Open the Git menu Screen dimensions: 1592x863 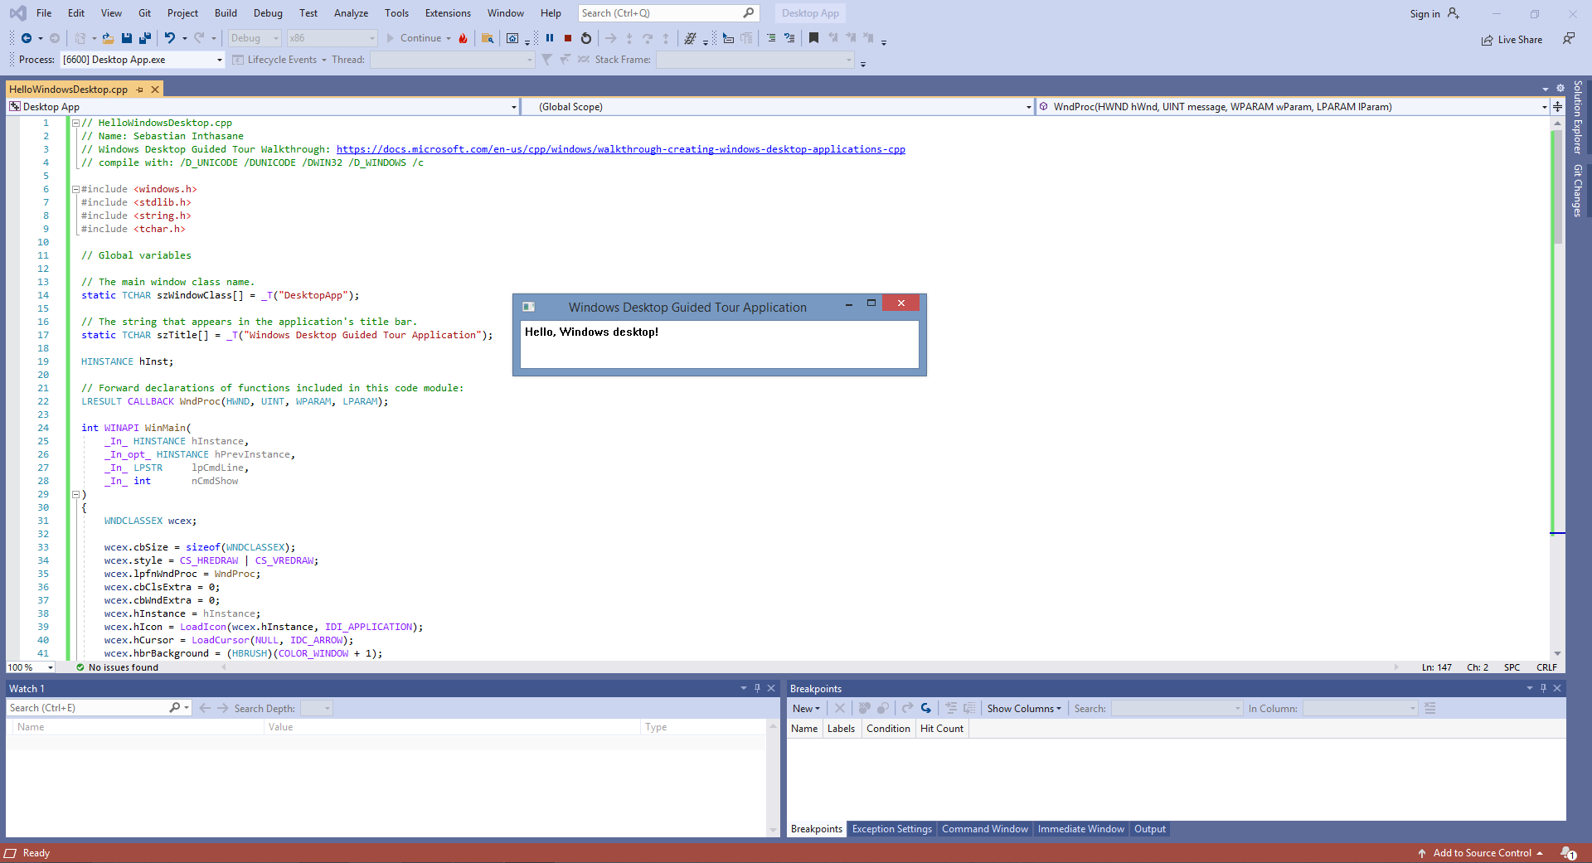(145, 13)
